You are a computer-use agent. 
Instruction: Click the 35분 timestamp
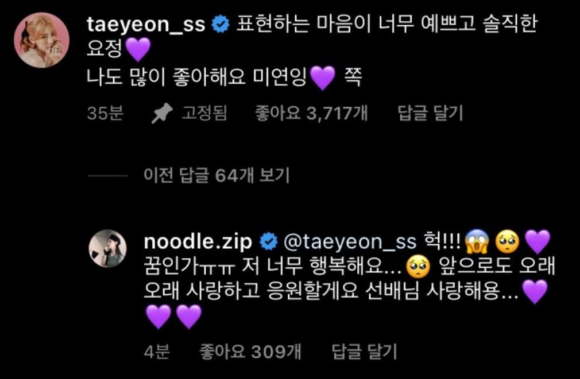[105, 112]
